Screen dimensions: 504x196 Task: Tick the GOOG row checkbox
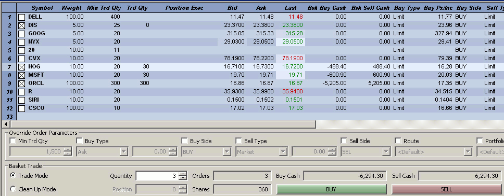click(21, 34)
